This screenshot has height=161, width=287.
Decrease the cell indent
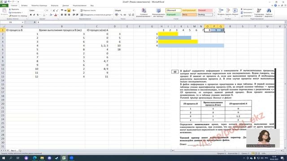pyautogui.click(x=74, y=15)
